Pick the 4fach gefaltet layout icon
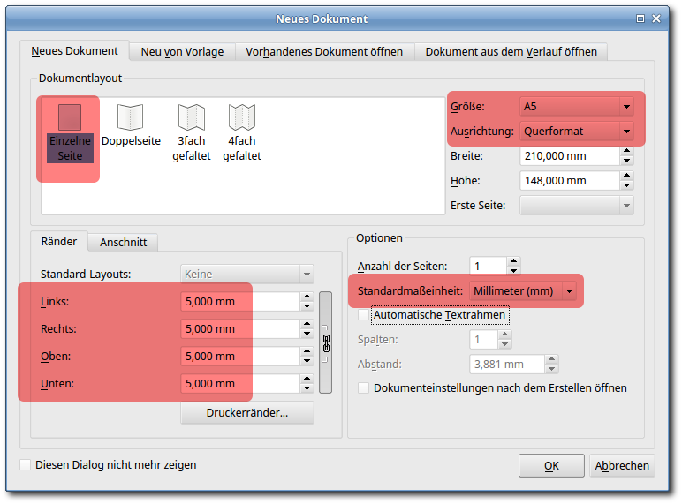The image size is (682, 504). 241,118
